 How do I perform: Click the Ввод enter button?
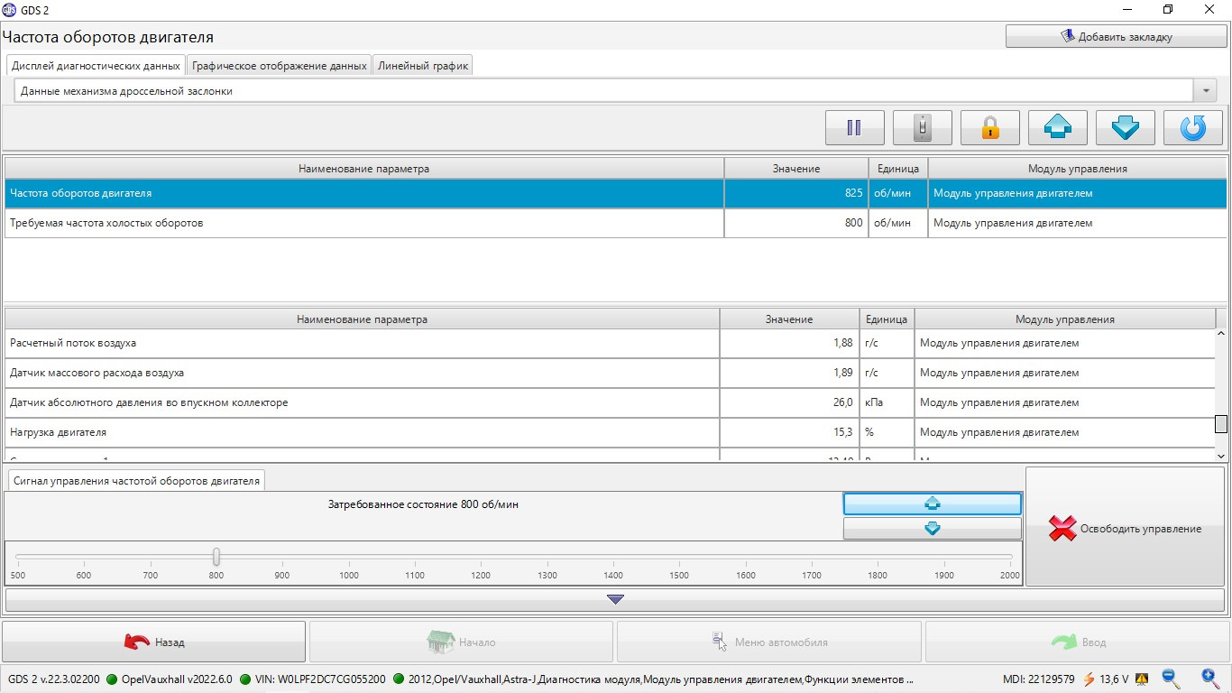[1077, 642]
